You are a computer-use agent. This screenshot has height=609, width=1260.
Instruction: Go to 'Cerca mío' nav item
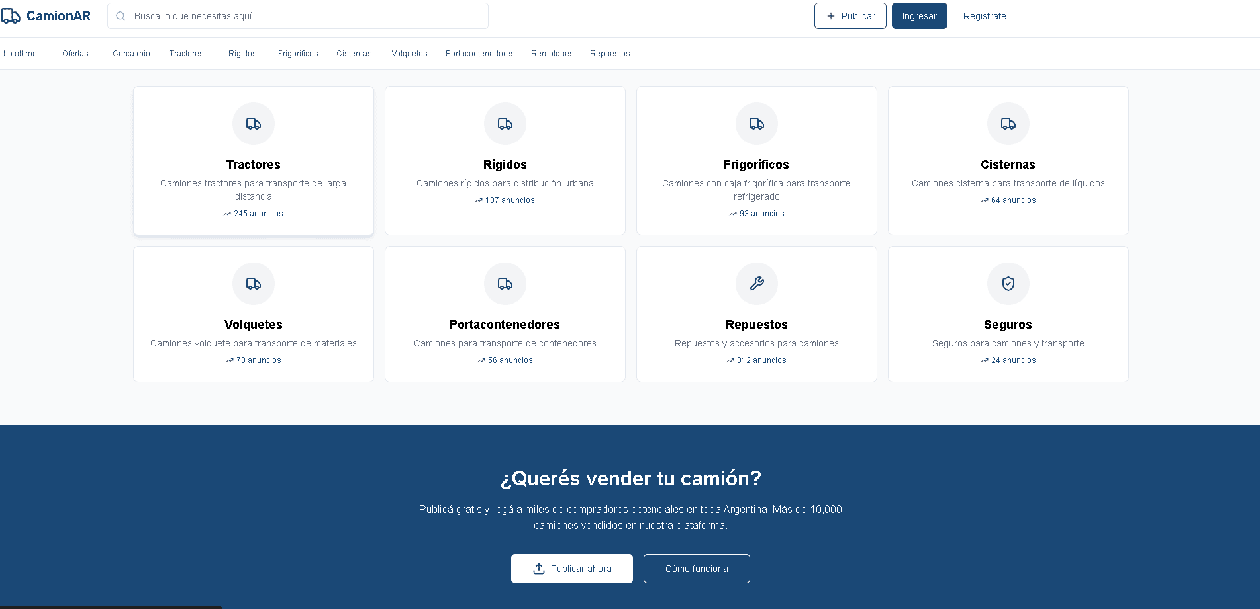click(131, 54)
